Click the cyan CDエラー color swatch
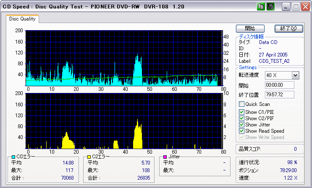 (13, 157)
